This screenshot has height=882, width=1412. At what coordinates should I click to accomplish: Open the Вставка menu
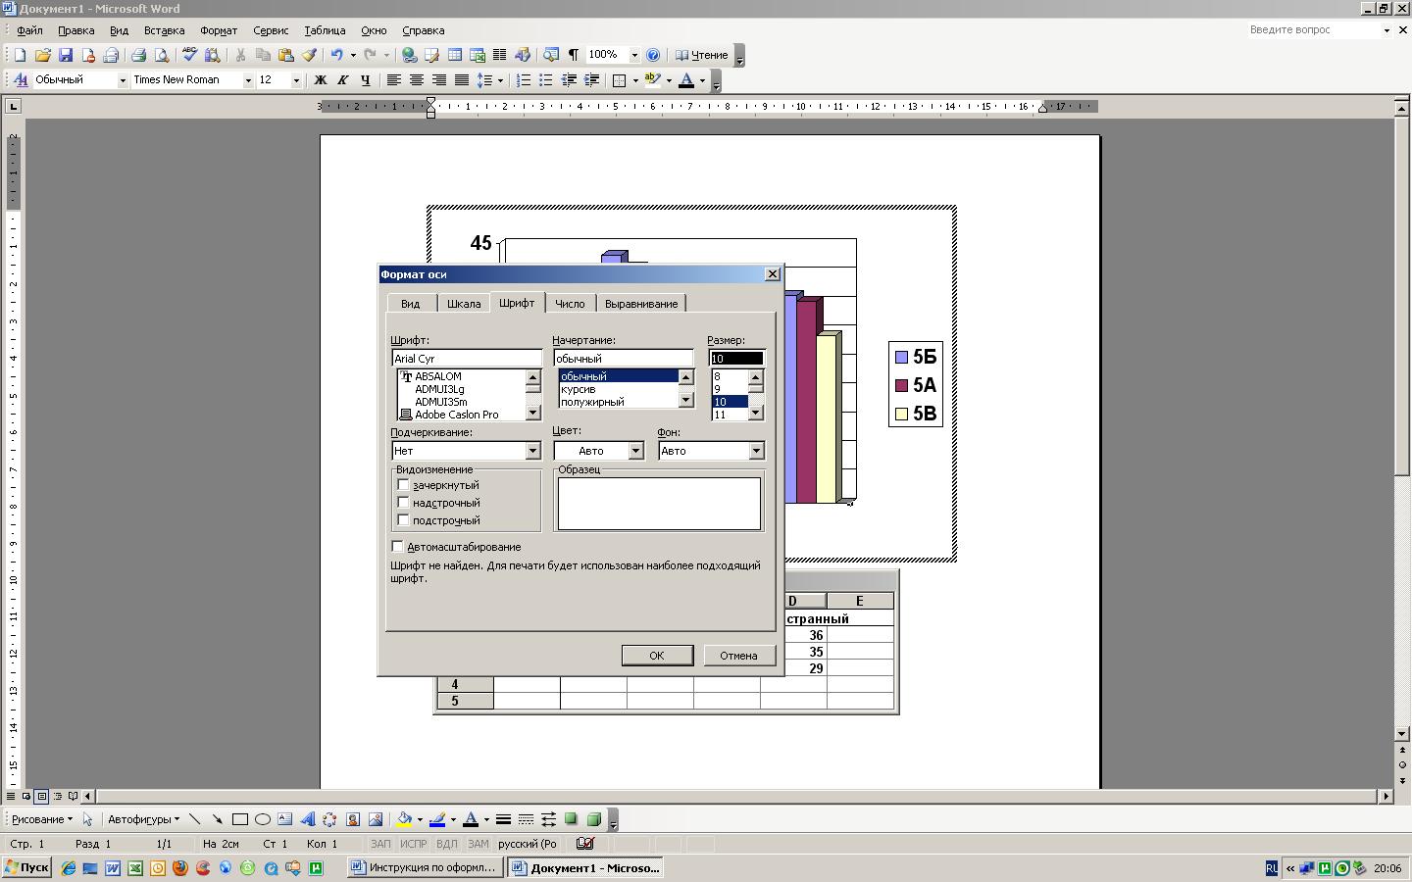[164, 30]
